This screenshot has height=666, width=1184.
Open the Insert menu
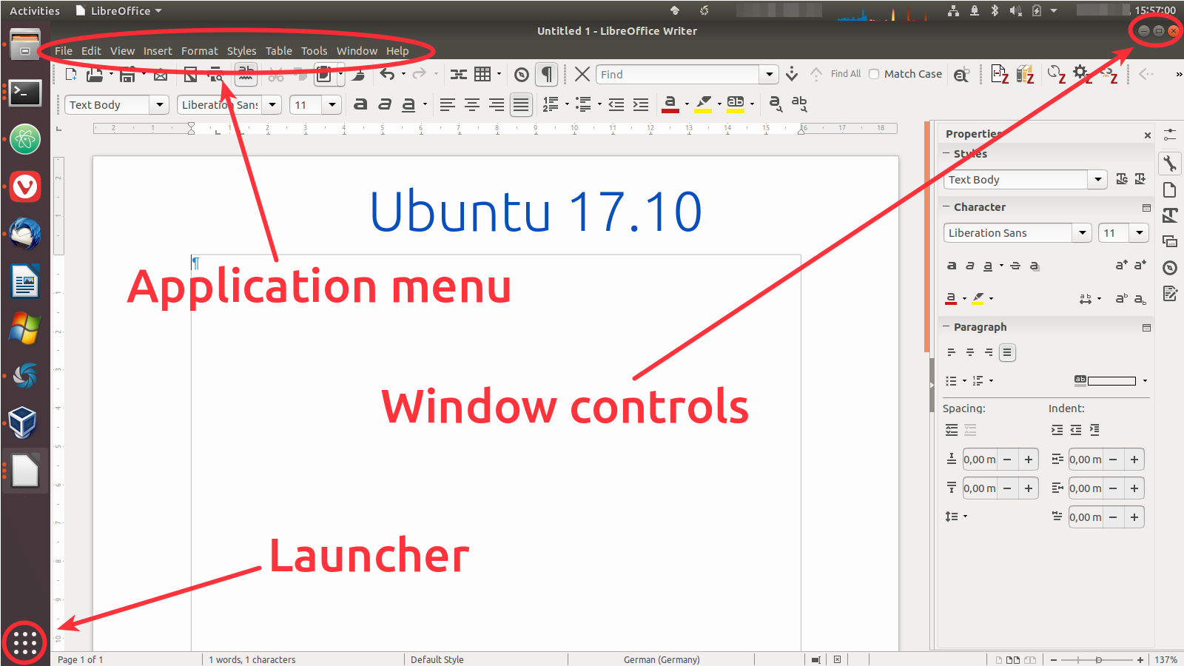click(x=158, y=51)
